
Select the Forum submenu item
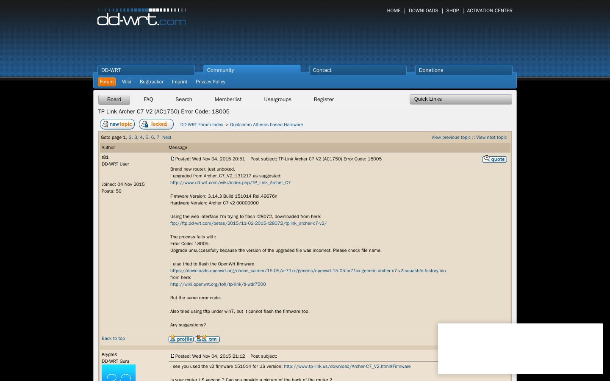click(x=107, y=82)
